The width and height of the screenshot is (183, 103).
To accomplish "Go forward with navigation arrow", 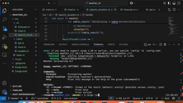I will [54, 3].
